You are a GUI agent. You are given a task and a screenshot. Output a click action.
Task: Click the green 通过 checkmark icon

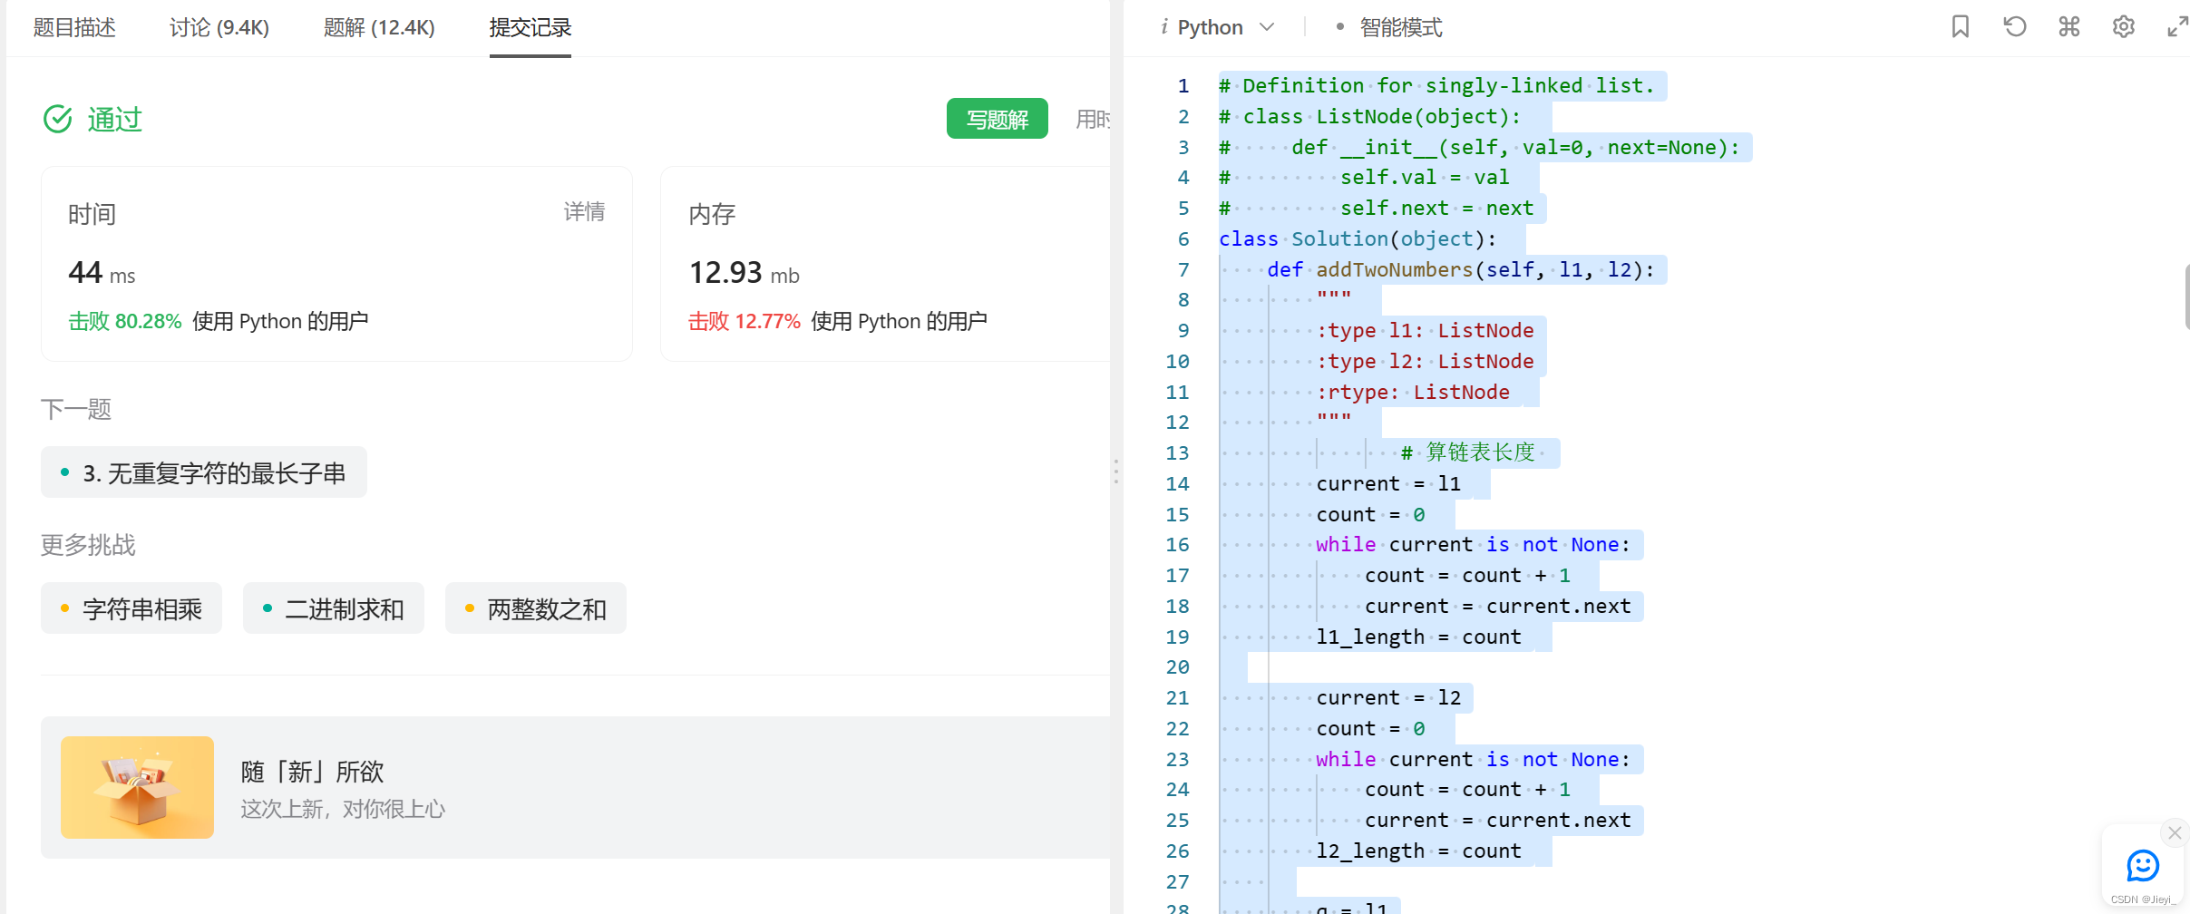point(56,119)
